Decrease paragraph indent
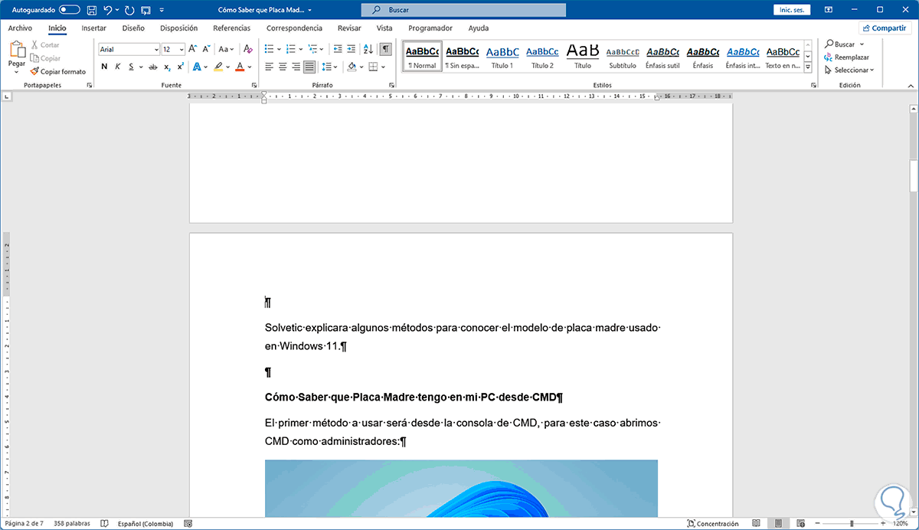This screenshot has height=530, width=919. 336,49
